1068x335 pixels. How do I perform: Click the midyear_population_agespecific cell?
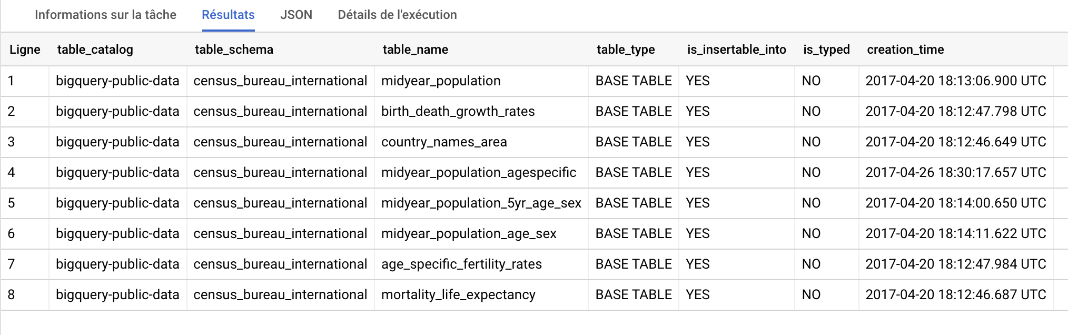tap(479, 172)
